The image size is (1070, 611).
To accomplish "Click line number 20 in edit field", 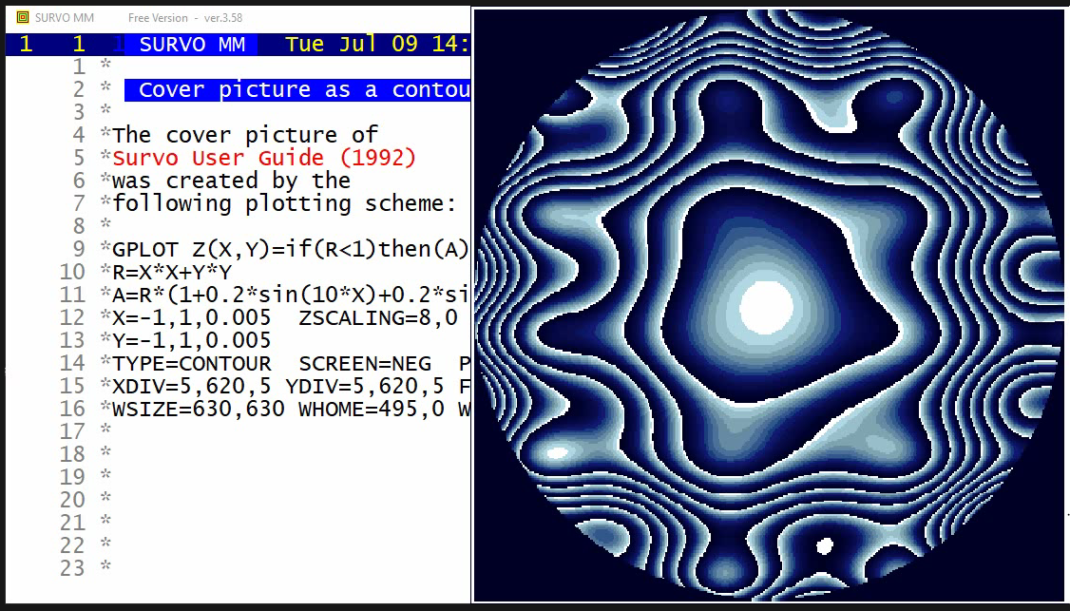I will [x=72, y=501].
